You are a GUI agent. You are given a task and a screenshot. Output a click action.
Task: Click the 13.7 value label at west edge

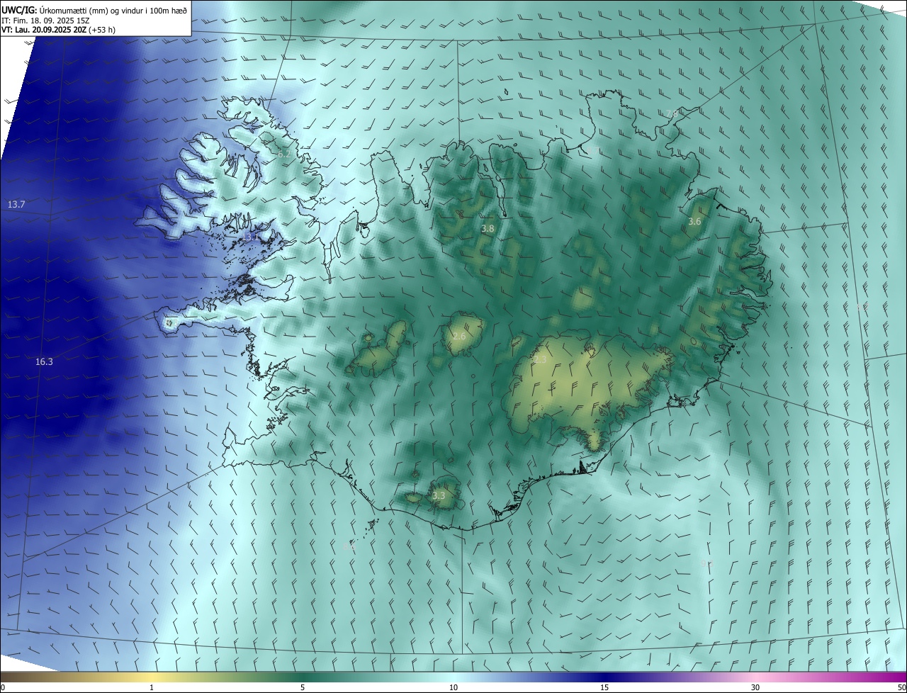[16, 204]
